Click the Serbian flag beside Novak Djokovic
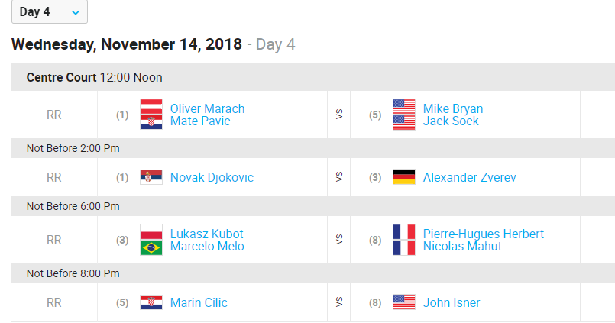Screen dimensions: 615x323 point(151,177)
